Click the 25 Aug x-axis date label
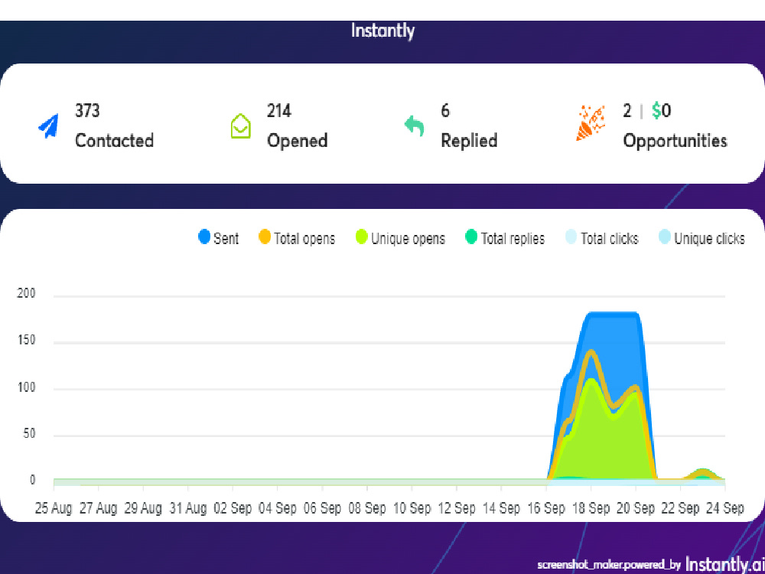 coord(54,508)
